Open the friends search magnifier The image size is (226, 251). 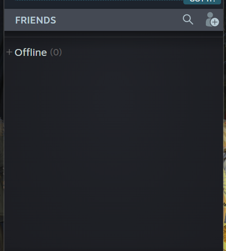pos(188,20)
